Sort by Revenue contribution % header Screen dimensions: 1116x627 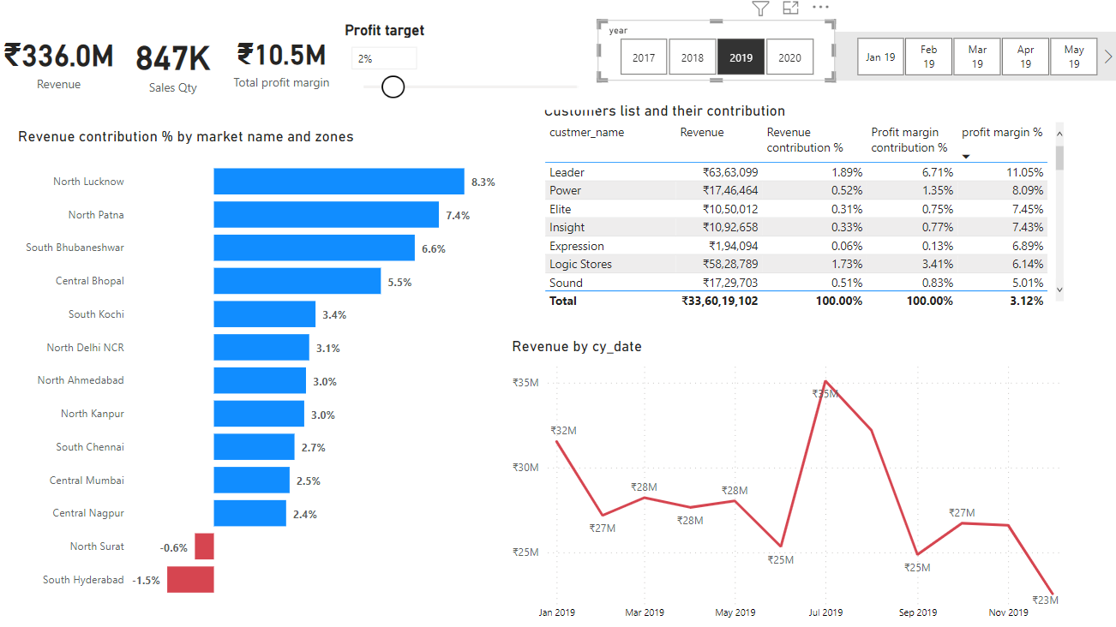[805, 140]
